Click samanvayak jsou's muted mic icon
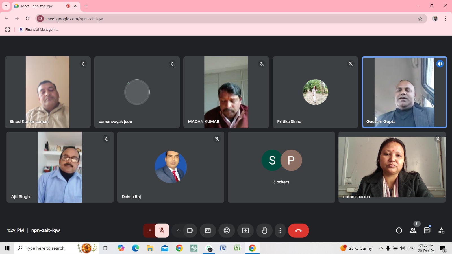Image resolution: width=452 pixels, height=254 pixels. (x=172, y=64)
